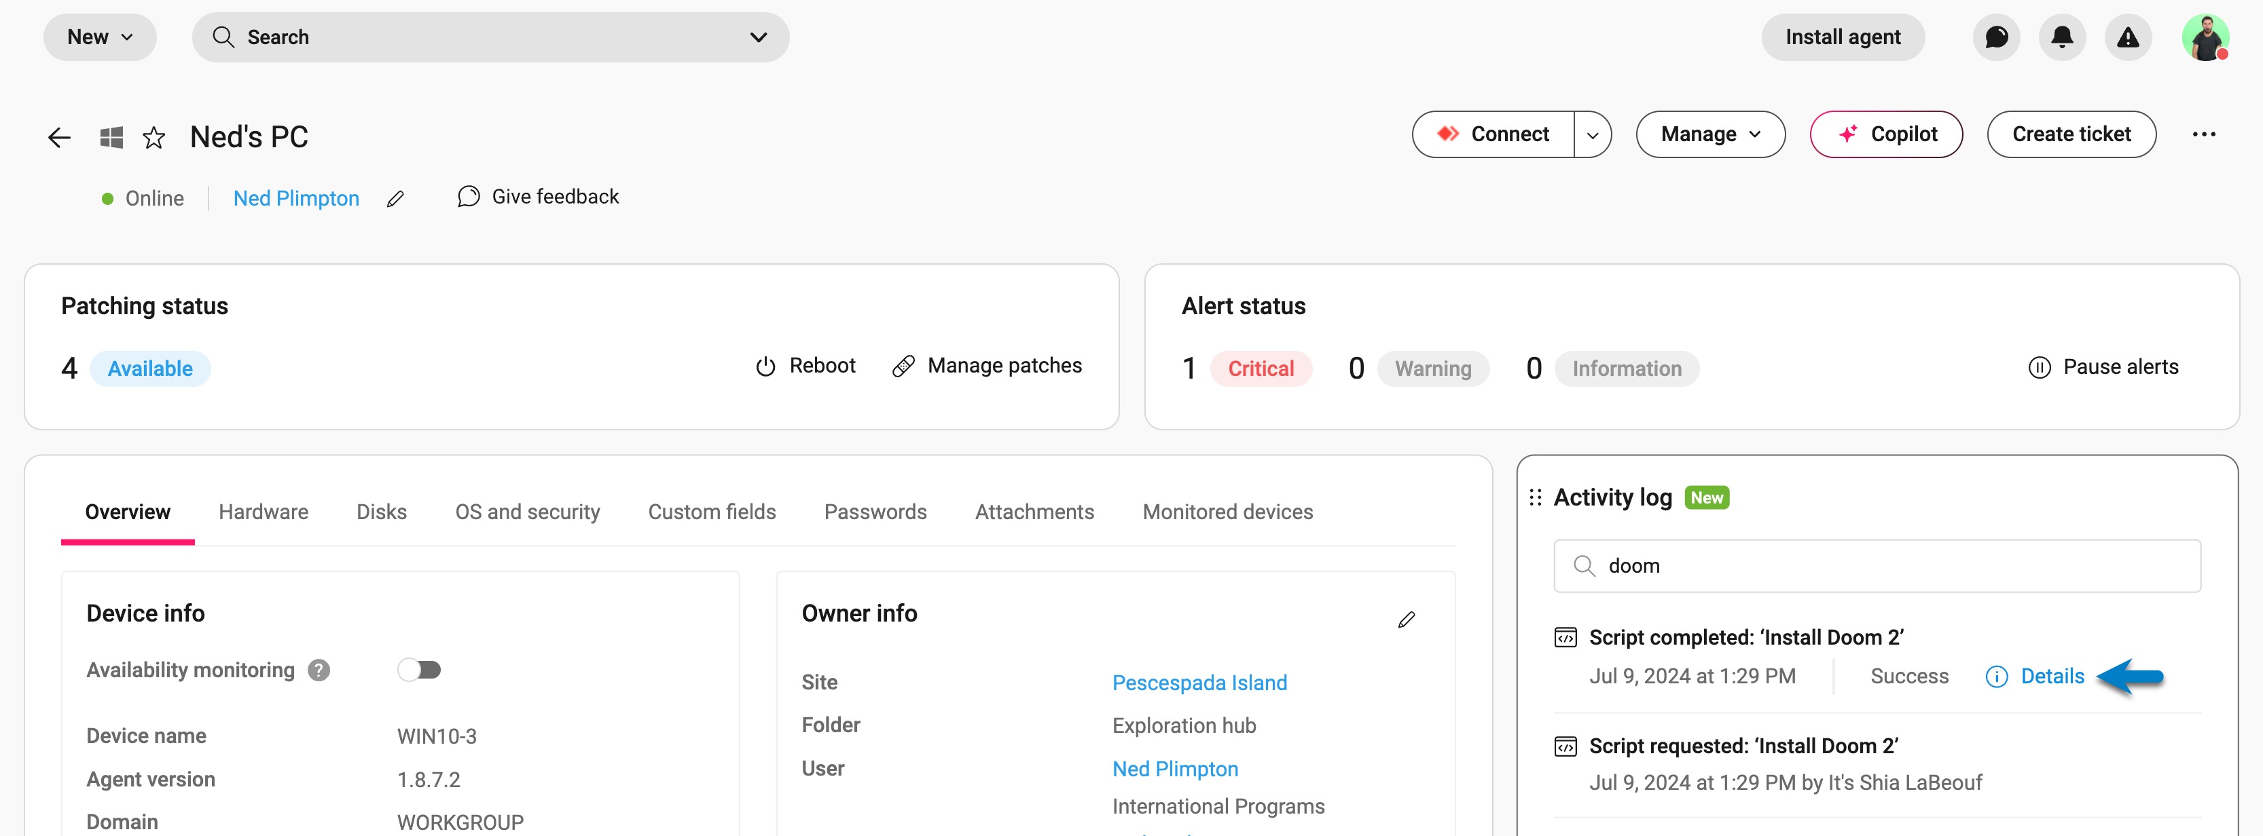Click the magnifier icon in the top Search bar
The height and width of the screenshot is (836, 2263).
(223, 37)
